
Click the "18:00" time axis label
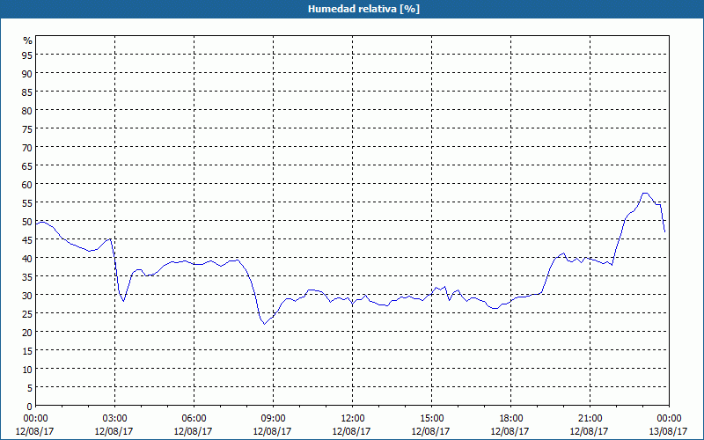511,419
